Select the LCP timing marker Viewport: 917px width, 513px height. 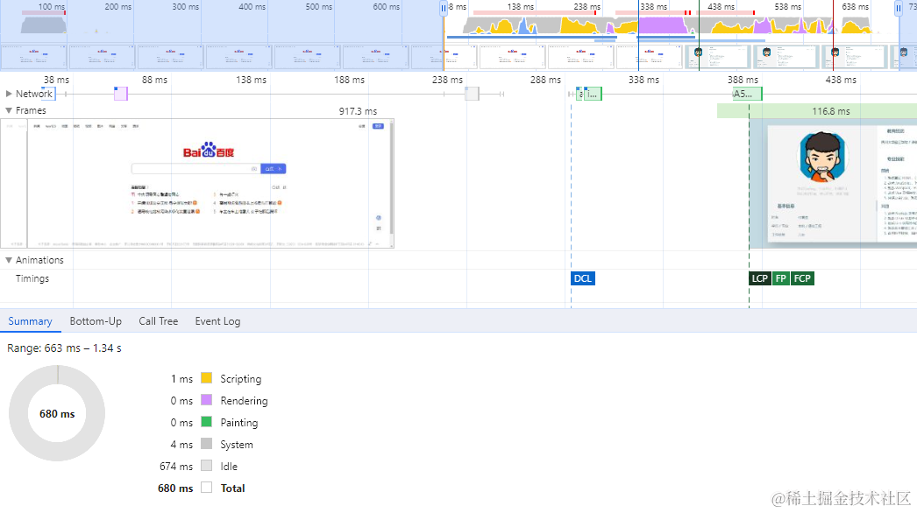click(760, 278)
